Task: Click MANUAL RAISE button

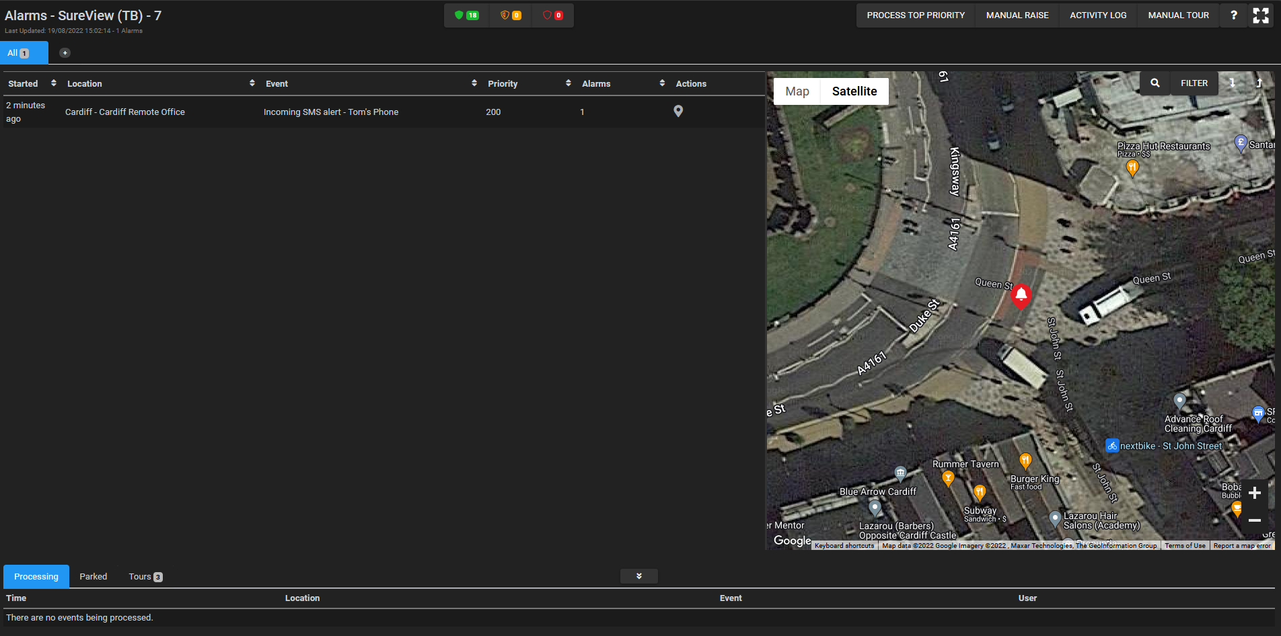Action: click(1017, 15)
